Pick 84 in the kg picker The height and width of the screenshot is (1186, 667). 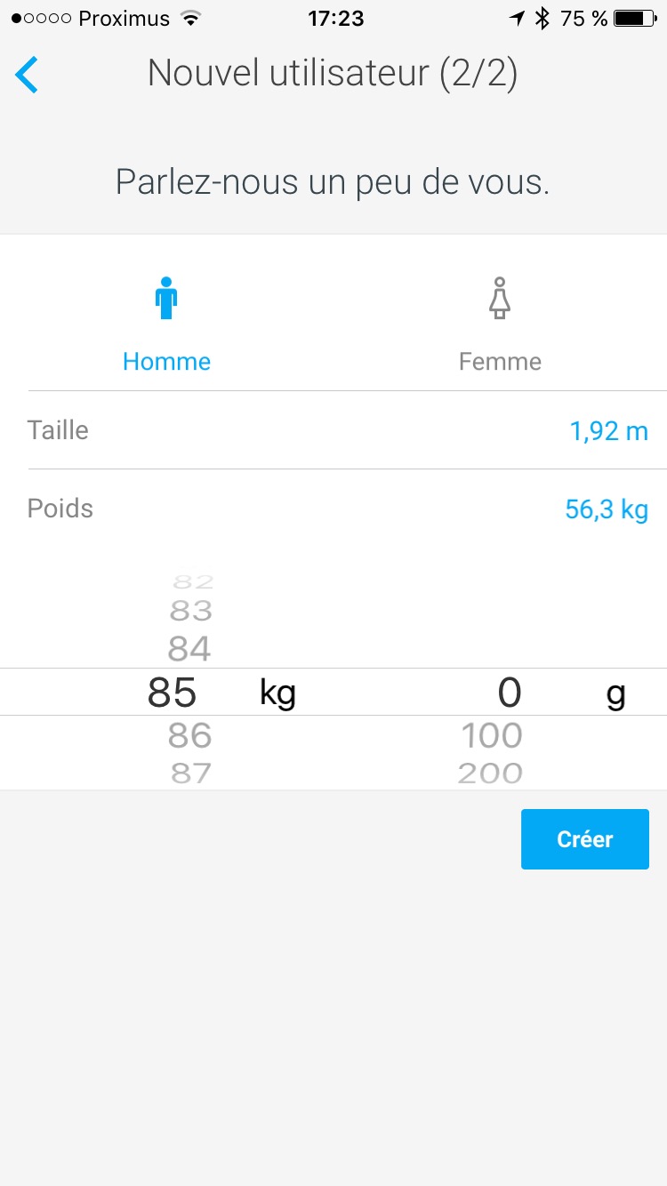tap(190, 650)
